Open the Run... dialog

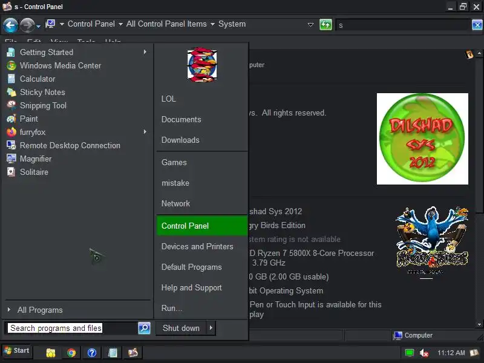202,308
